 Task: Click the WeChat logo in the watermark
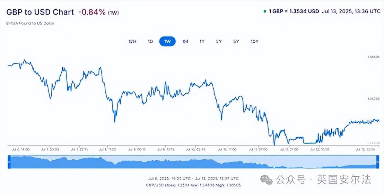tap(267, 180)
